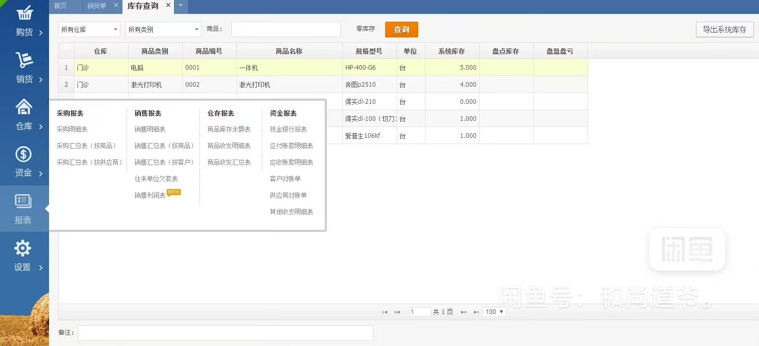Toggle the 零库存 zero-stock filter
759x346 pixels.
point(365,29)
